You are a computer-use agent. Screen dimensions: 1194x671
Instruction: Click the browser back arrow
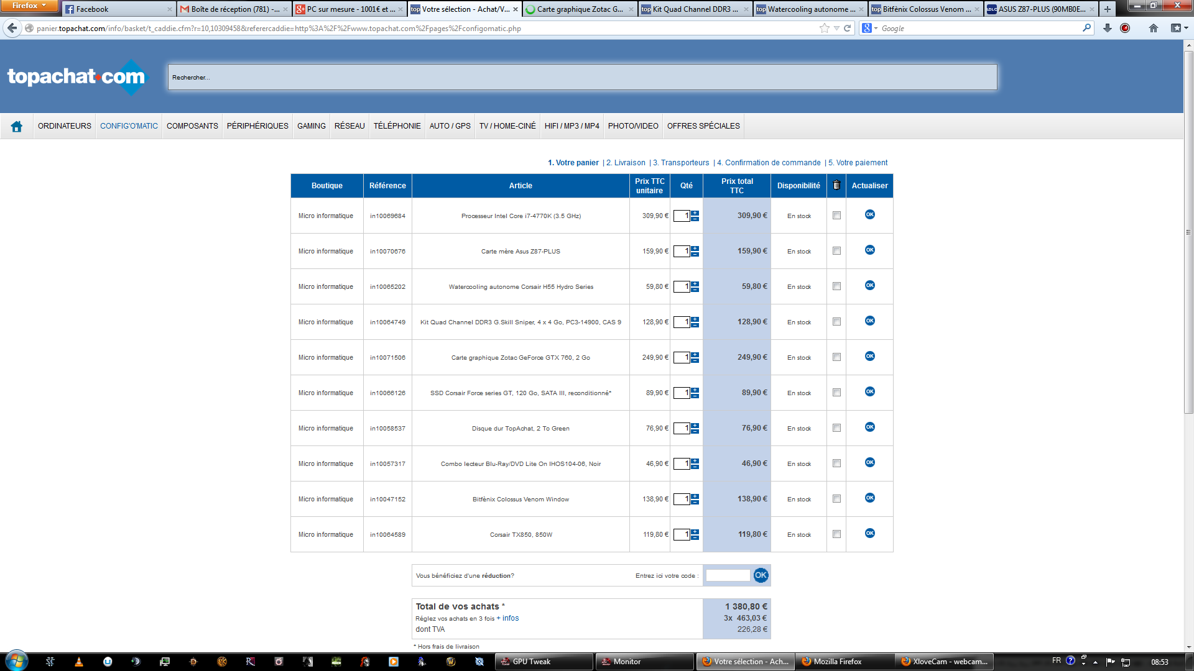click(x=12, y=28)
